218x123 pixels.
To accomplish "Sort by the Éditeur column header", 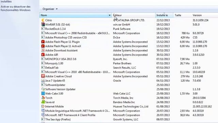I will (x=134, y=15).
